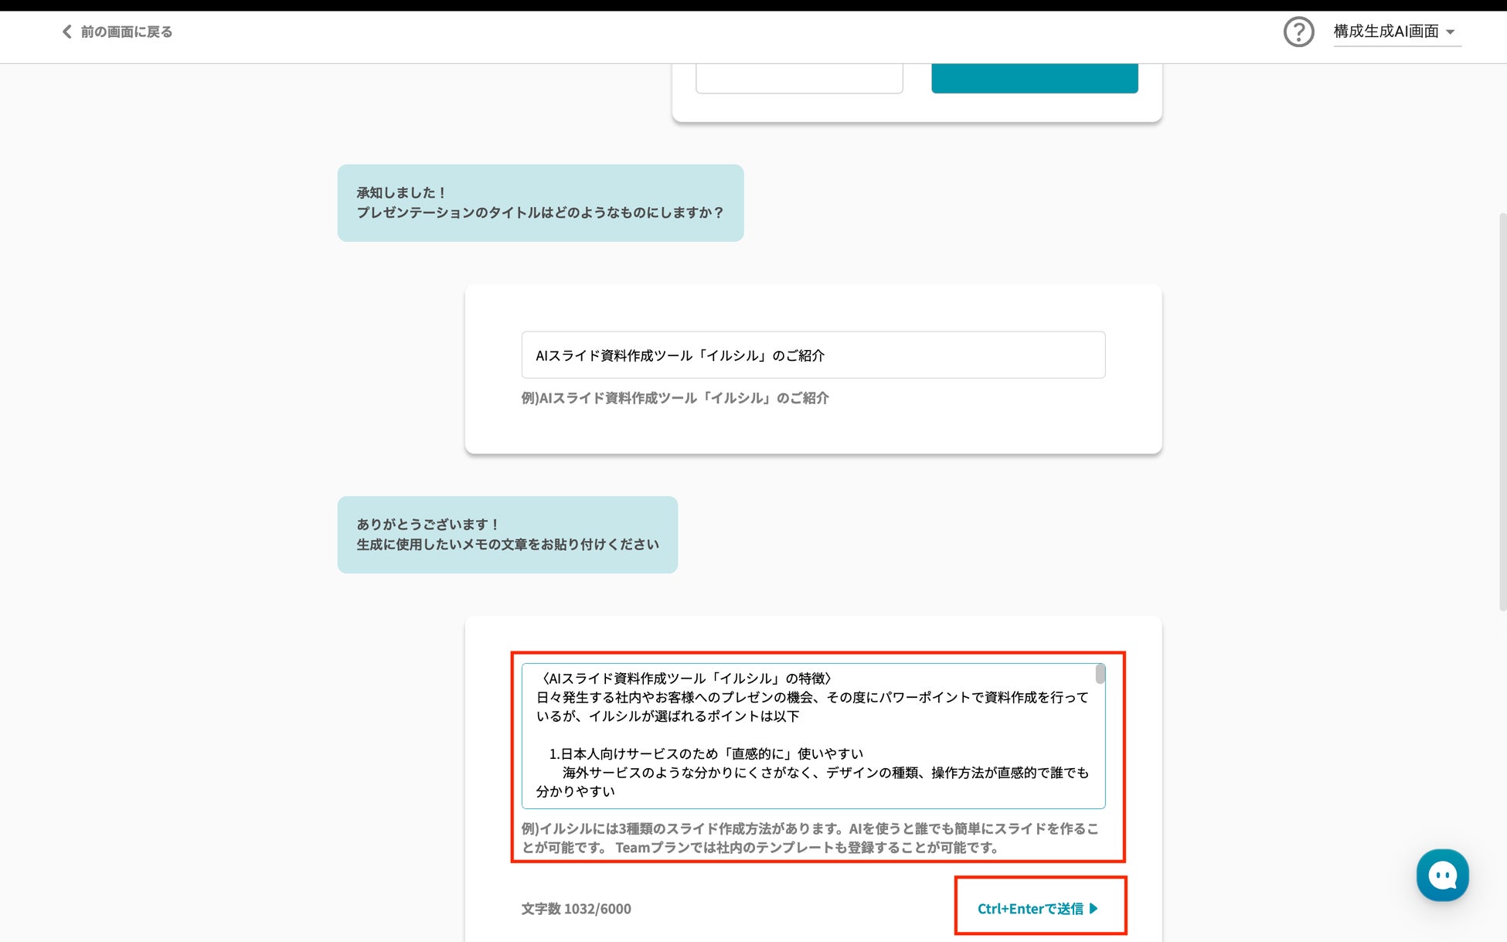Click the example text below title field
Viewport: 1507px width, 942px height.
675,398
